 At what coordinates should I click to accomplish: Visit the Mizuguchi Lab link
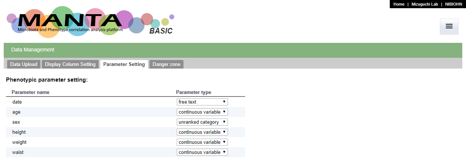click(425, 4)
